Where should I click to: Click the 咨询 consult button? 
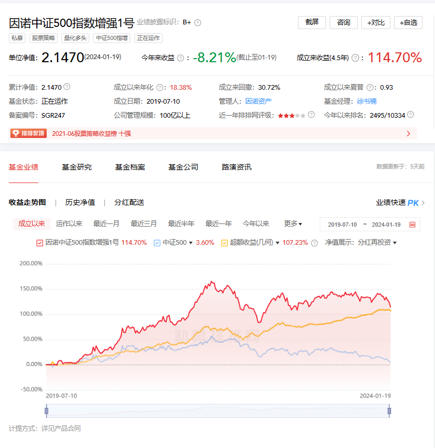(x=344, y=22)
